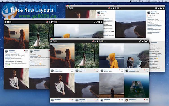
Task: Open large river landscape photo in top-right window
Action: point(131,24)
